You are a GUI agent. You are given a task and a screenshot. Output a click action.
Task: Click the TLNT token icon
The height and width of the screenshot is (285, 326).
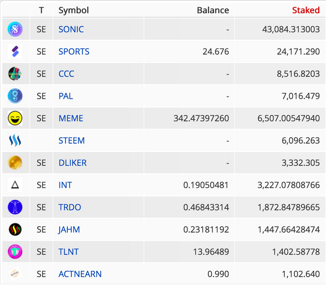(15, 252)
